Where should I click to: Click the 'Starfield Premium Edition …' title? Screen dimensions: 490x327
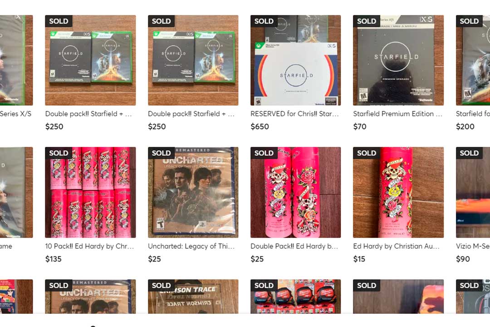tap(397, 114)
